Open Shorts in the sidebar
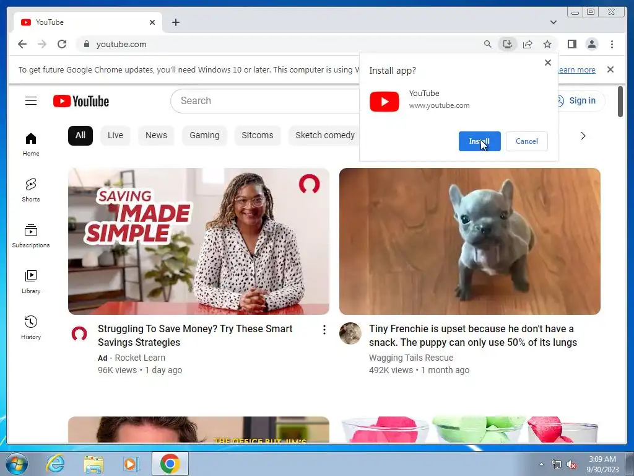 31,190
